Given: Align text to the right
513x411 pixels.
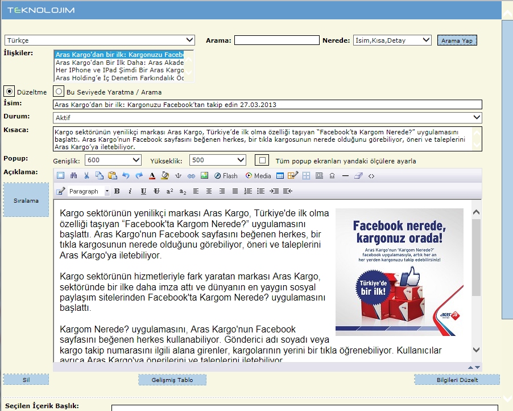Looking at the screenshot, I should coord(222,191).
